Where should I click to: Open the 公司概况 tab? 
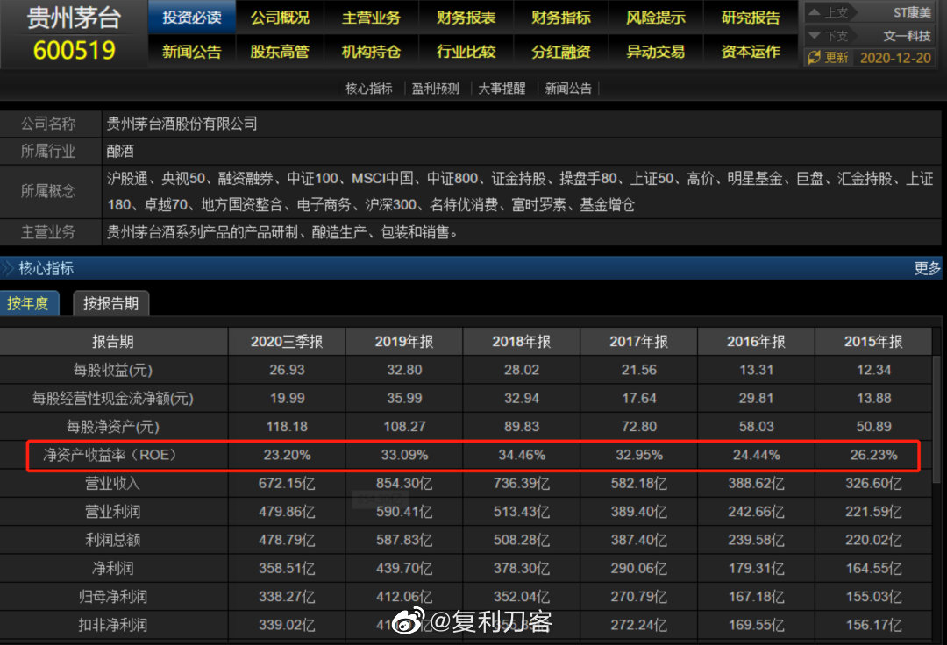[280, 18]
